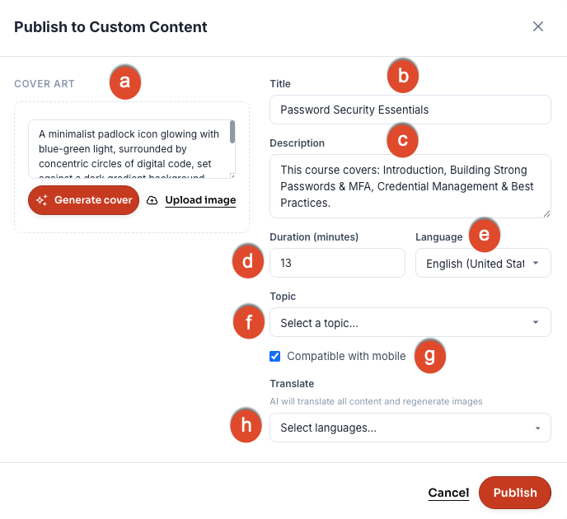Open the Language dropdown

point(483,263)
